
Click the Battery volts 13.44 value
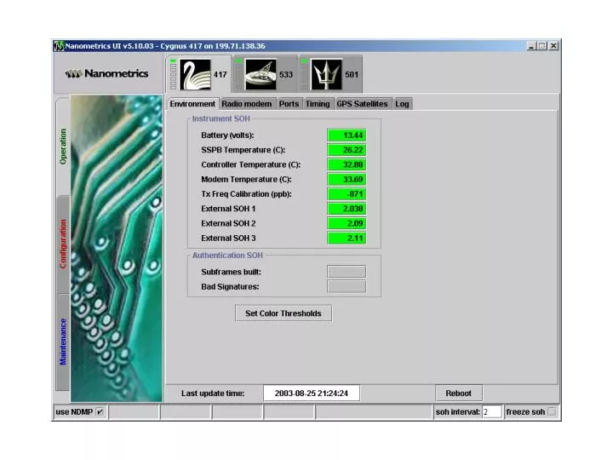click(x=347, y=135)
